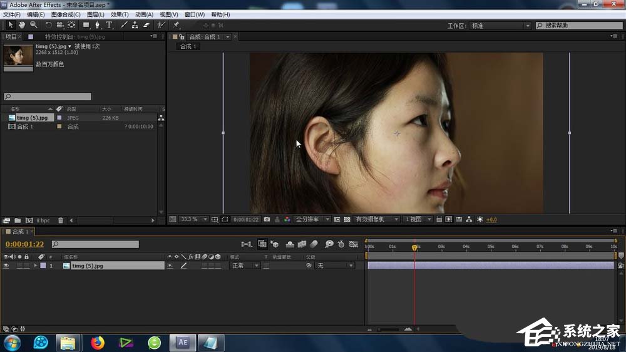Image resolution: width=626 pixels, height=352 pixels.
Task: Select the Clone Stamp tool
Action: click(x=135, y=25)
